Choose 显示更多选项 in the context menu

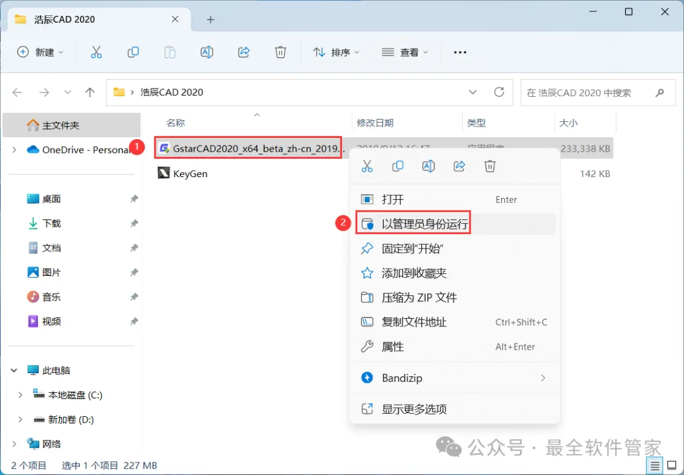454,409
